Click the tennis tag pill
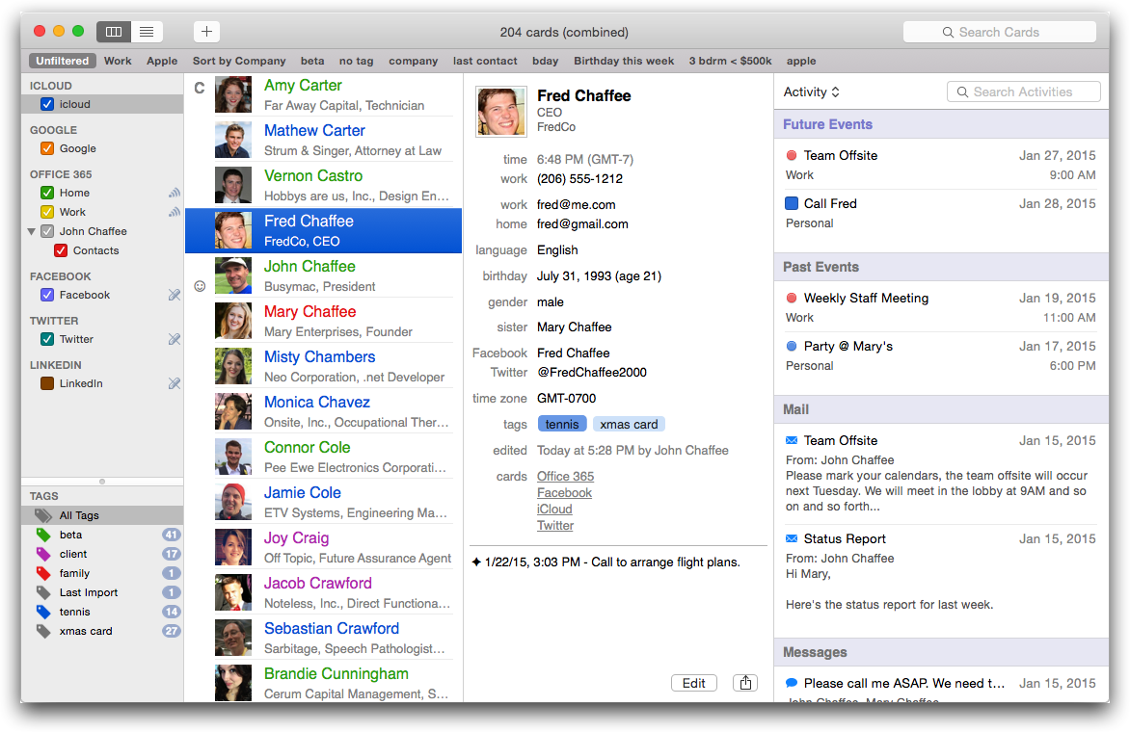Screen dimensions: 1130x732 tap(562, 425)
